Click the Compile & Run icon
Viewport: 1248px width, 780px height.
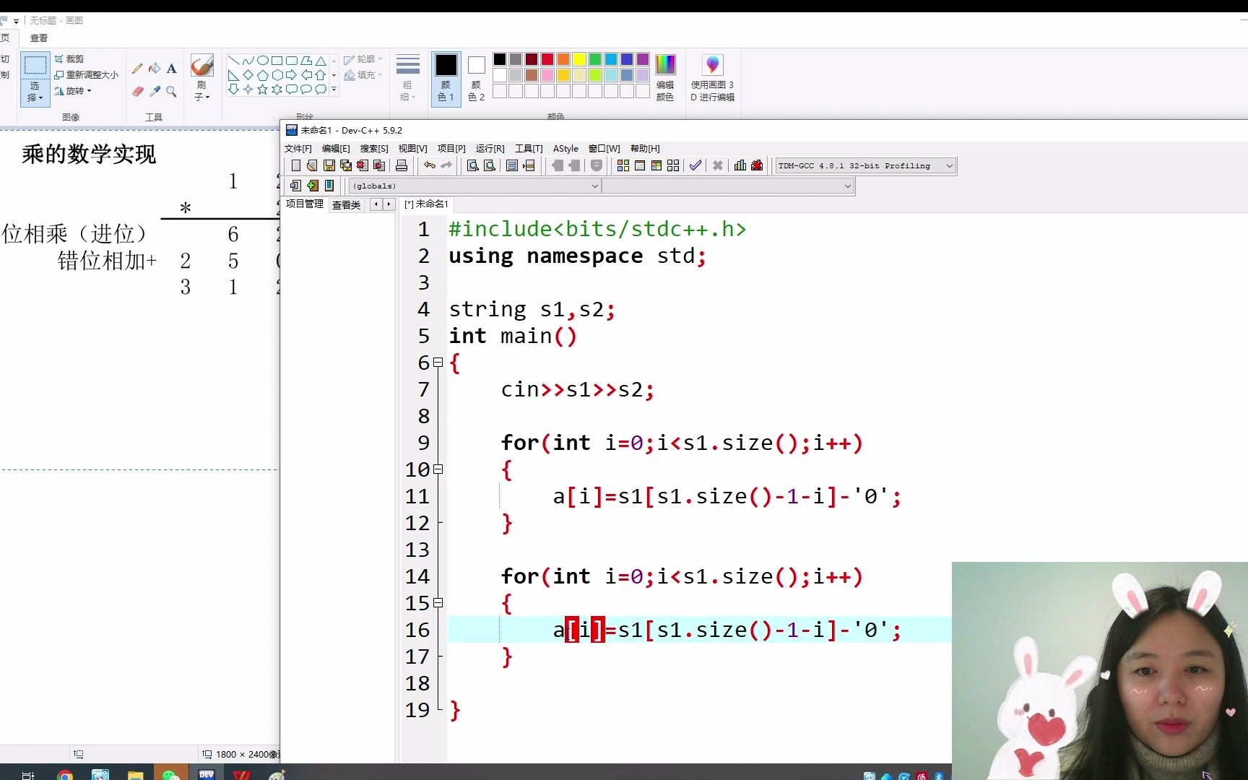(x=656, y=165)
